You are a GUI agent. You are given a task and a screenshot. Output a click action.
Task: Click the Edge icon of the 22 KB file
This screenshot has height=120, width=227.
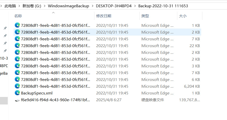pyautogui.click(x=17, y=46)
